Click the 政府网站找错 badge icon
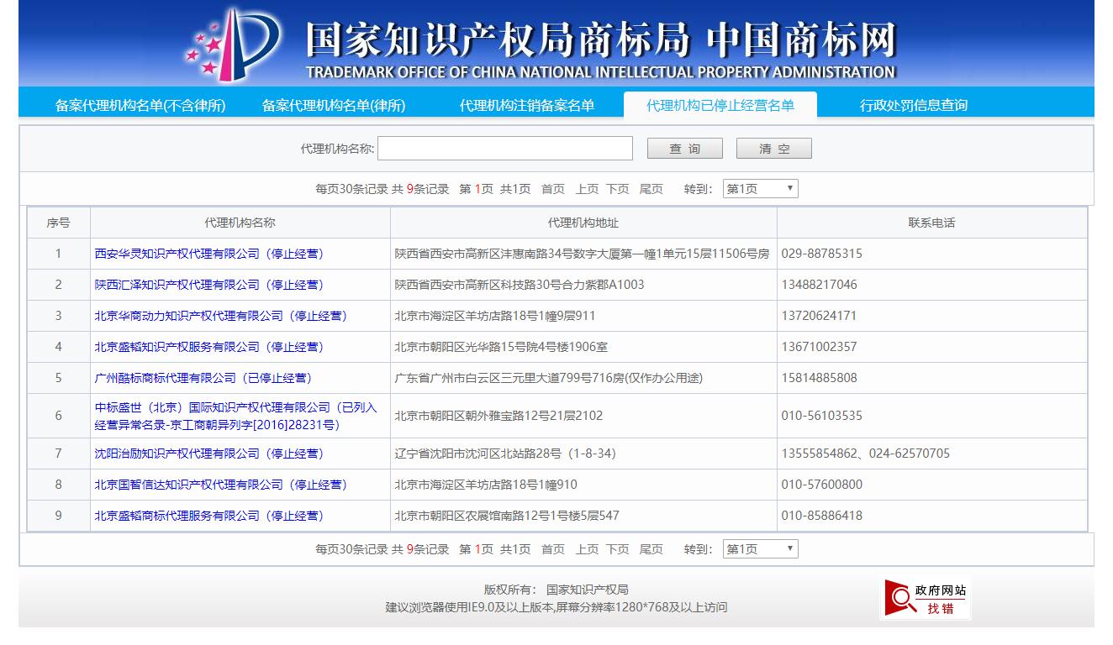The width and height of the screenshot is (1113, 645). click(x=926, y=599)
